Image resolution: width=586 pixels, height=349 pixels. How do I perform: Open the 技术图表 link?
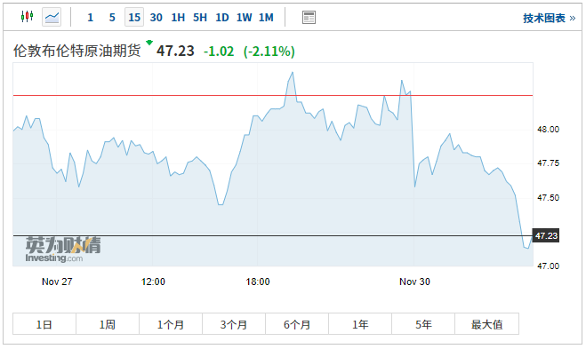coord(549,18)
